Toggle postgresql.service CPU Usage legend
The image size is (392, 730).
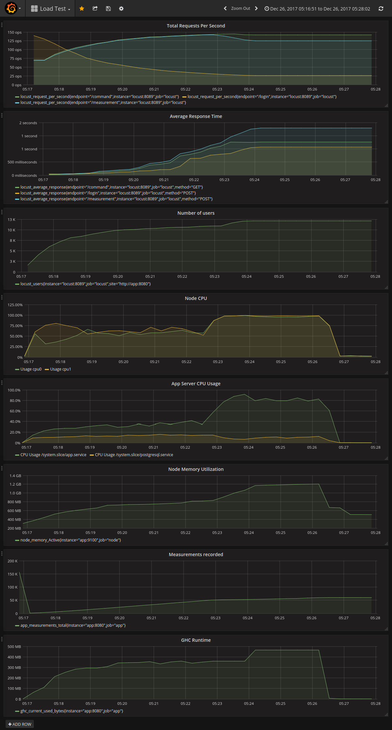pos(134,455)
